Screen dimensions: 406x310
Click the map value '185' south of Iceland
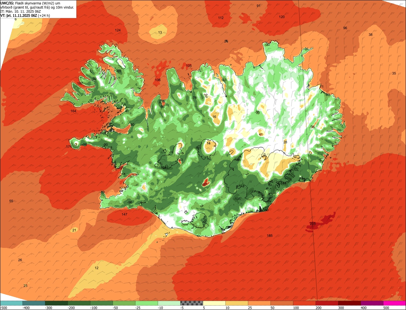tap(270, 236)
